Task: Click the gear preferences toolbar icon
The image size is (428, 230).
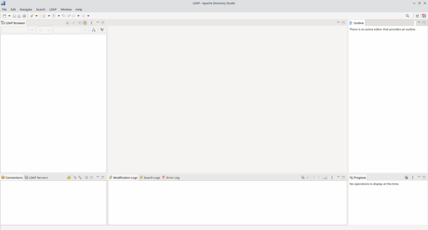Action: (x=24, y=16)
